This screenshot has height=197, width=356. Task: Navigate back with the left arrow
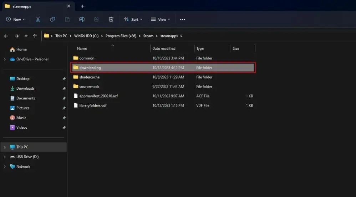[x=6, y=36]
